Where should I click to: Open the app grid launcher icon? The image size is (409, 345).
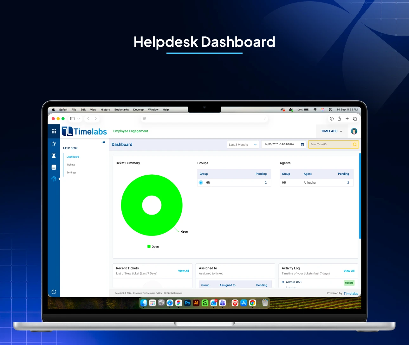point(54,131)
